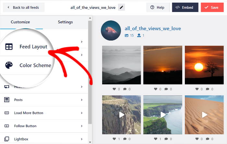Screen dimensions: 227x144
Task: Click the Follow Button icon
Action: [x=7, y=126]
